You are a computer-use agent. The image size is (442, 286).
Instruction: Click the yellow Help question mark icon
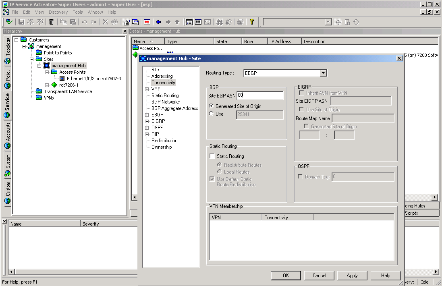[x=252, y=22]
